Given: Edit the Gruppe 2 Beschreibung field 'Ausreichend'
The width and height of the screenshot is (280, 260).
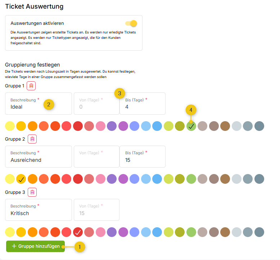Looking at the screenshot, I should tap(38, 160).
